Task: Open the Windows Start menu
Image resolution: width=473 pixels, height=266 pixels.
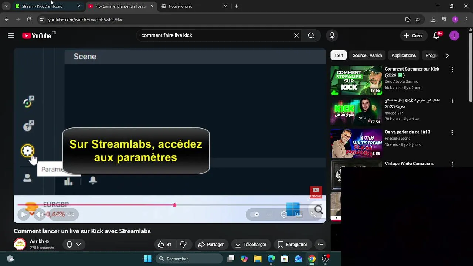Action: click(x=147, y=259)
